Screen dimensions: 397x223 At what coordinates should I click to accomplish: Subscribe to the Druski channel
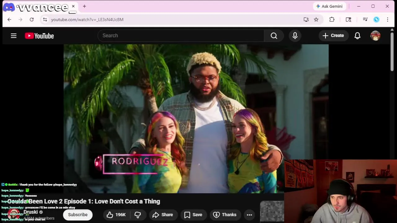[78, 215]
